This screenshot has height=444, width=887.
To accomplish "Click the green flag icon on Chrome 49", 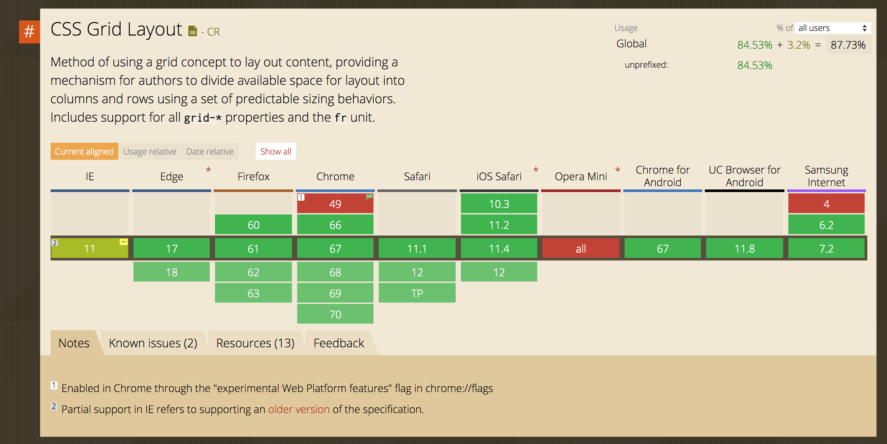I will coord(369,197).
